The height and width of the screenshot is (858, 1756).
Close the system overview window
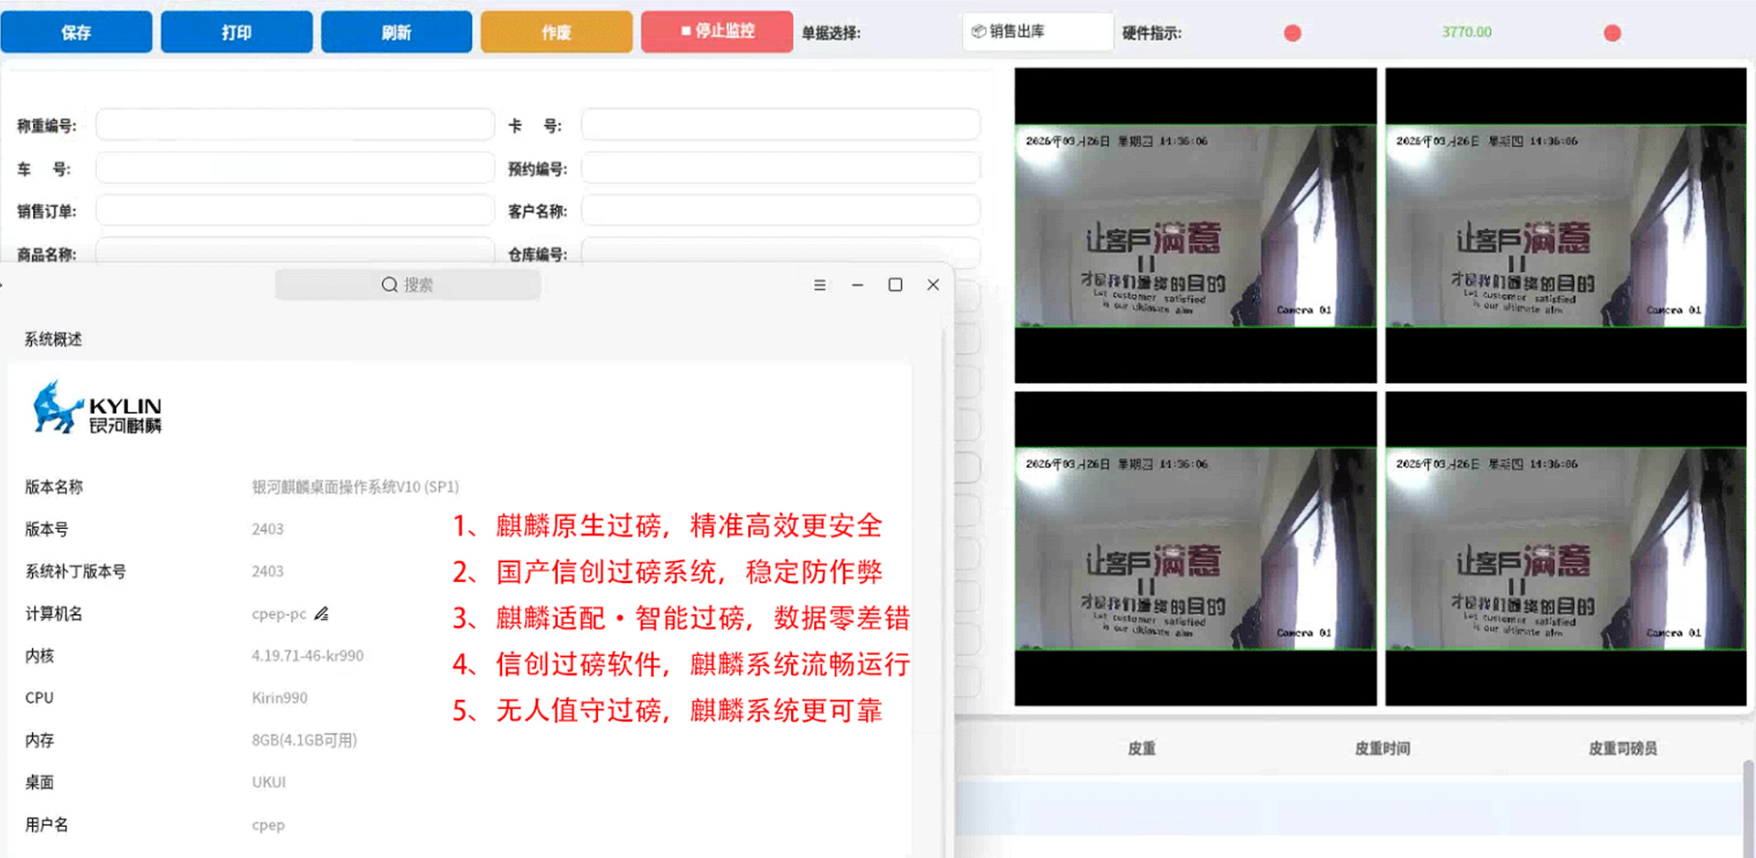[933, 285]
